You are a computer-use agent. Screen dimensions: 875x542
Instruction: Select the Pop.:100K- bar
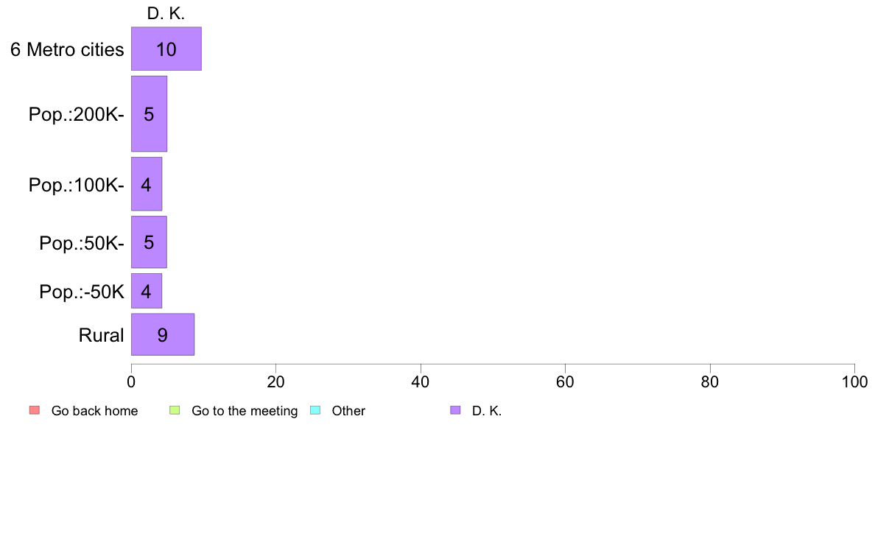[146, 184]
